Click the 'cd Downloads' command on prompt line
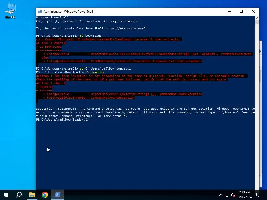 91,36
